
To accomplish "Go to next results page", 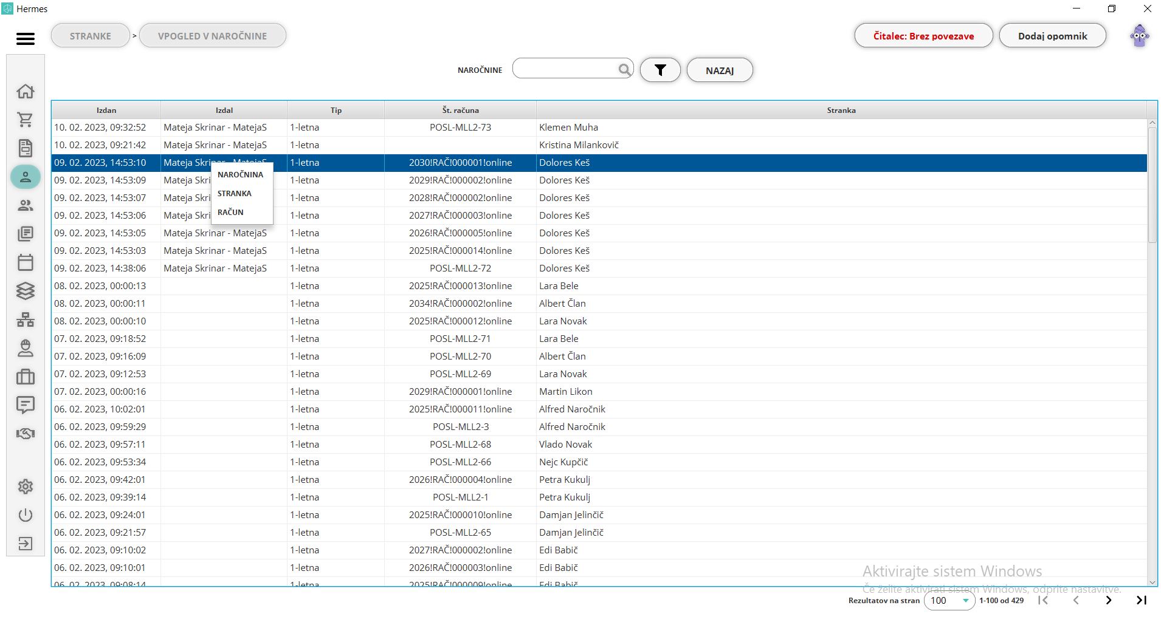I will point(1109,600).
